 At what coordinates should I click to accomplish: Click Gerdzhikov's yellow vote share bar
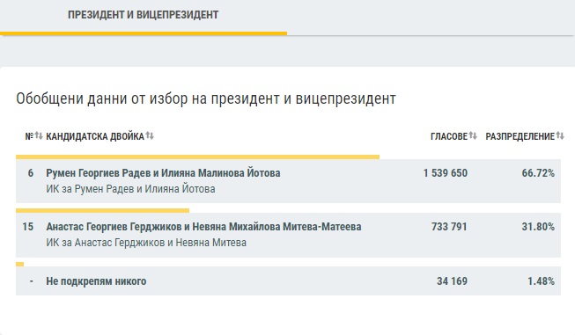click(102, 210)
